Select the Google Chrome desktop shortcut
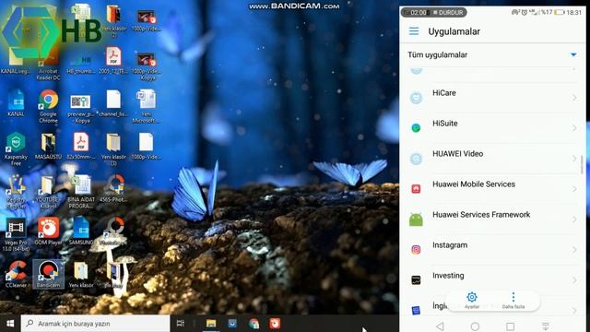Viewport: 590px width, 332px height. coord(49,107)
